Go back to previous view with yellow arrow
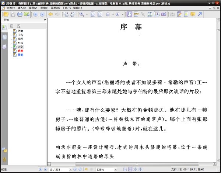This screenshot has height=173, width=221. 50,14
